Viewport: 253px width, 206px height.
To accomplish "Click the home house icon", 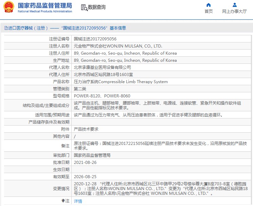I will pos(209,5).
